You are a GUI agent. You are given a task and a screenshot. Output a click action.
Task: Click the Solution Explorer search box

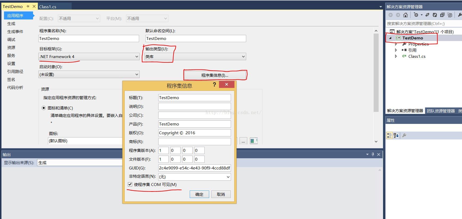[x=424, y=24]
